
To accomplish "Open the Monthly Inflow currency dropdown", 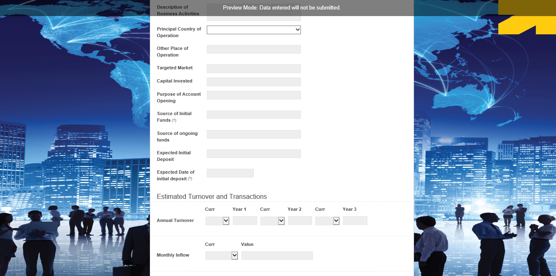I will [222, 255].
